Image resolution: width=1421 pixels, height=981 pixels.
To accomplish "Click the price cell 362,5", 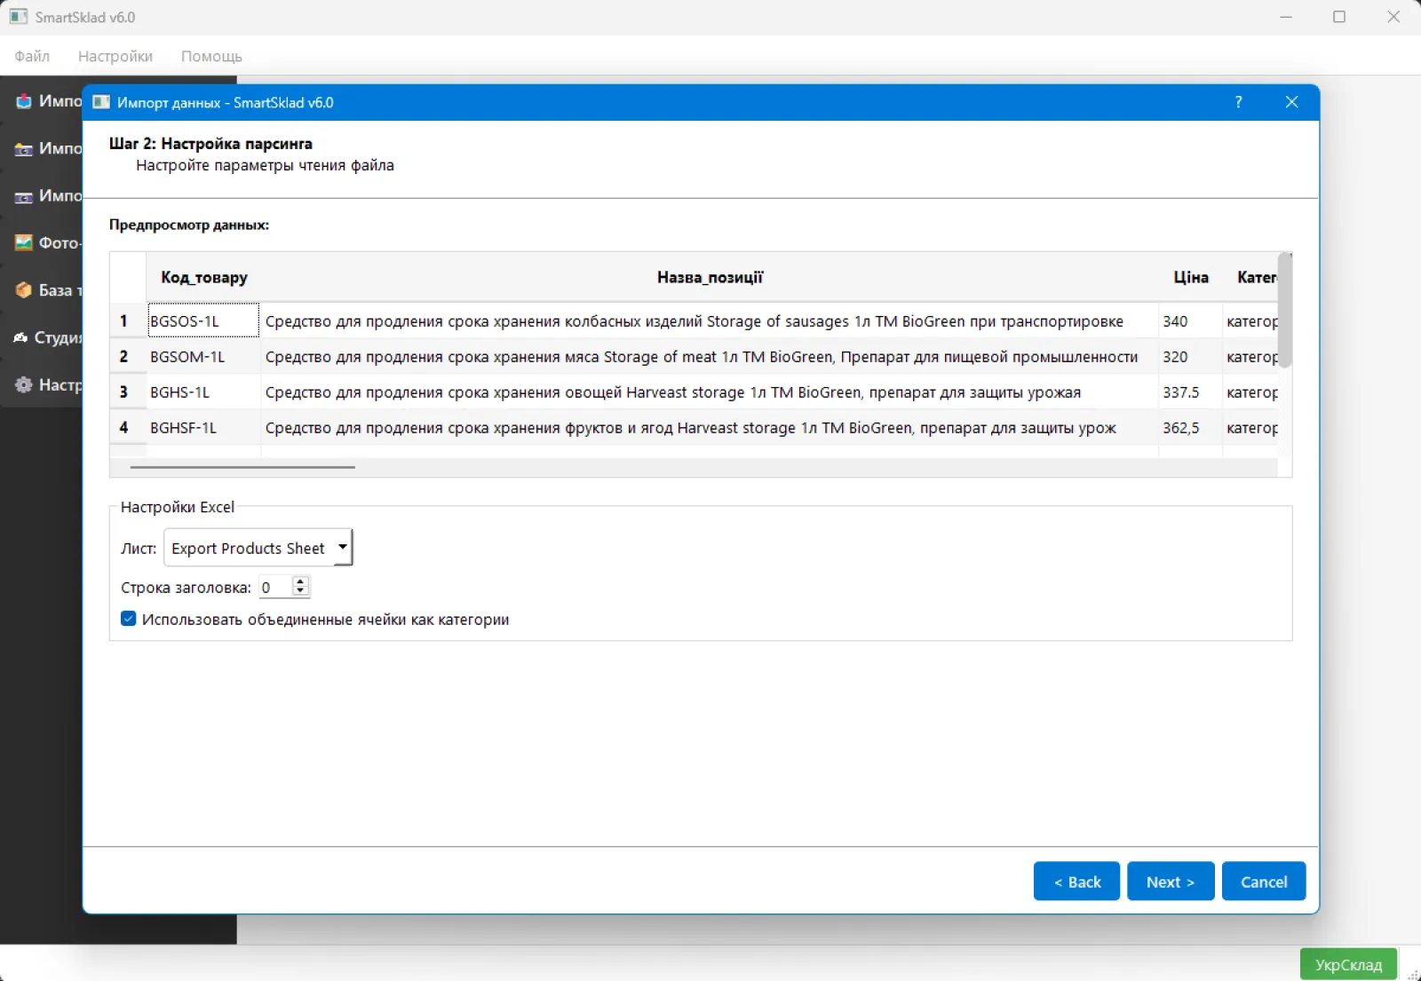I will click(1191, 427).
